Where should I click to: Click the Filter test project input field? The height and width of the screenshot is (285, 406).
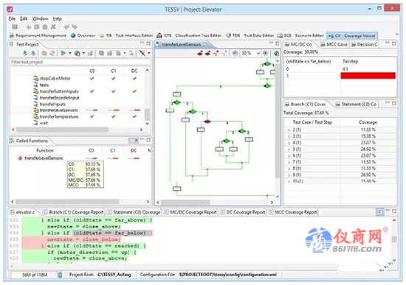(80, 62)
